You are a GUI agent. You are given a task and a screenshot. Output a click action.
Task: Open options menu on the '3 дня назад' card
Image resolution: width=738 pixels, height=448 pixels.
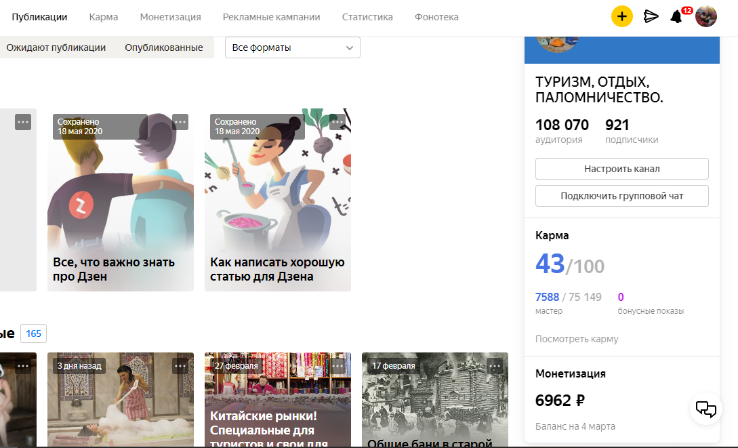[180, 365]
